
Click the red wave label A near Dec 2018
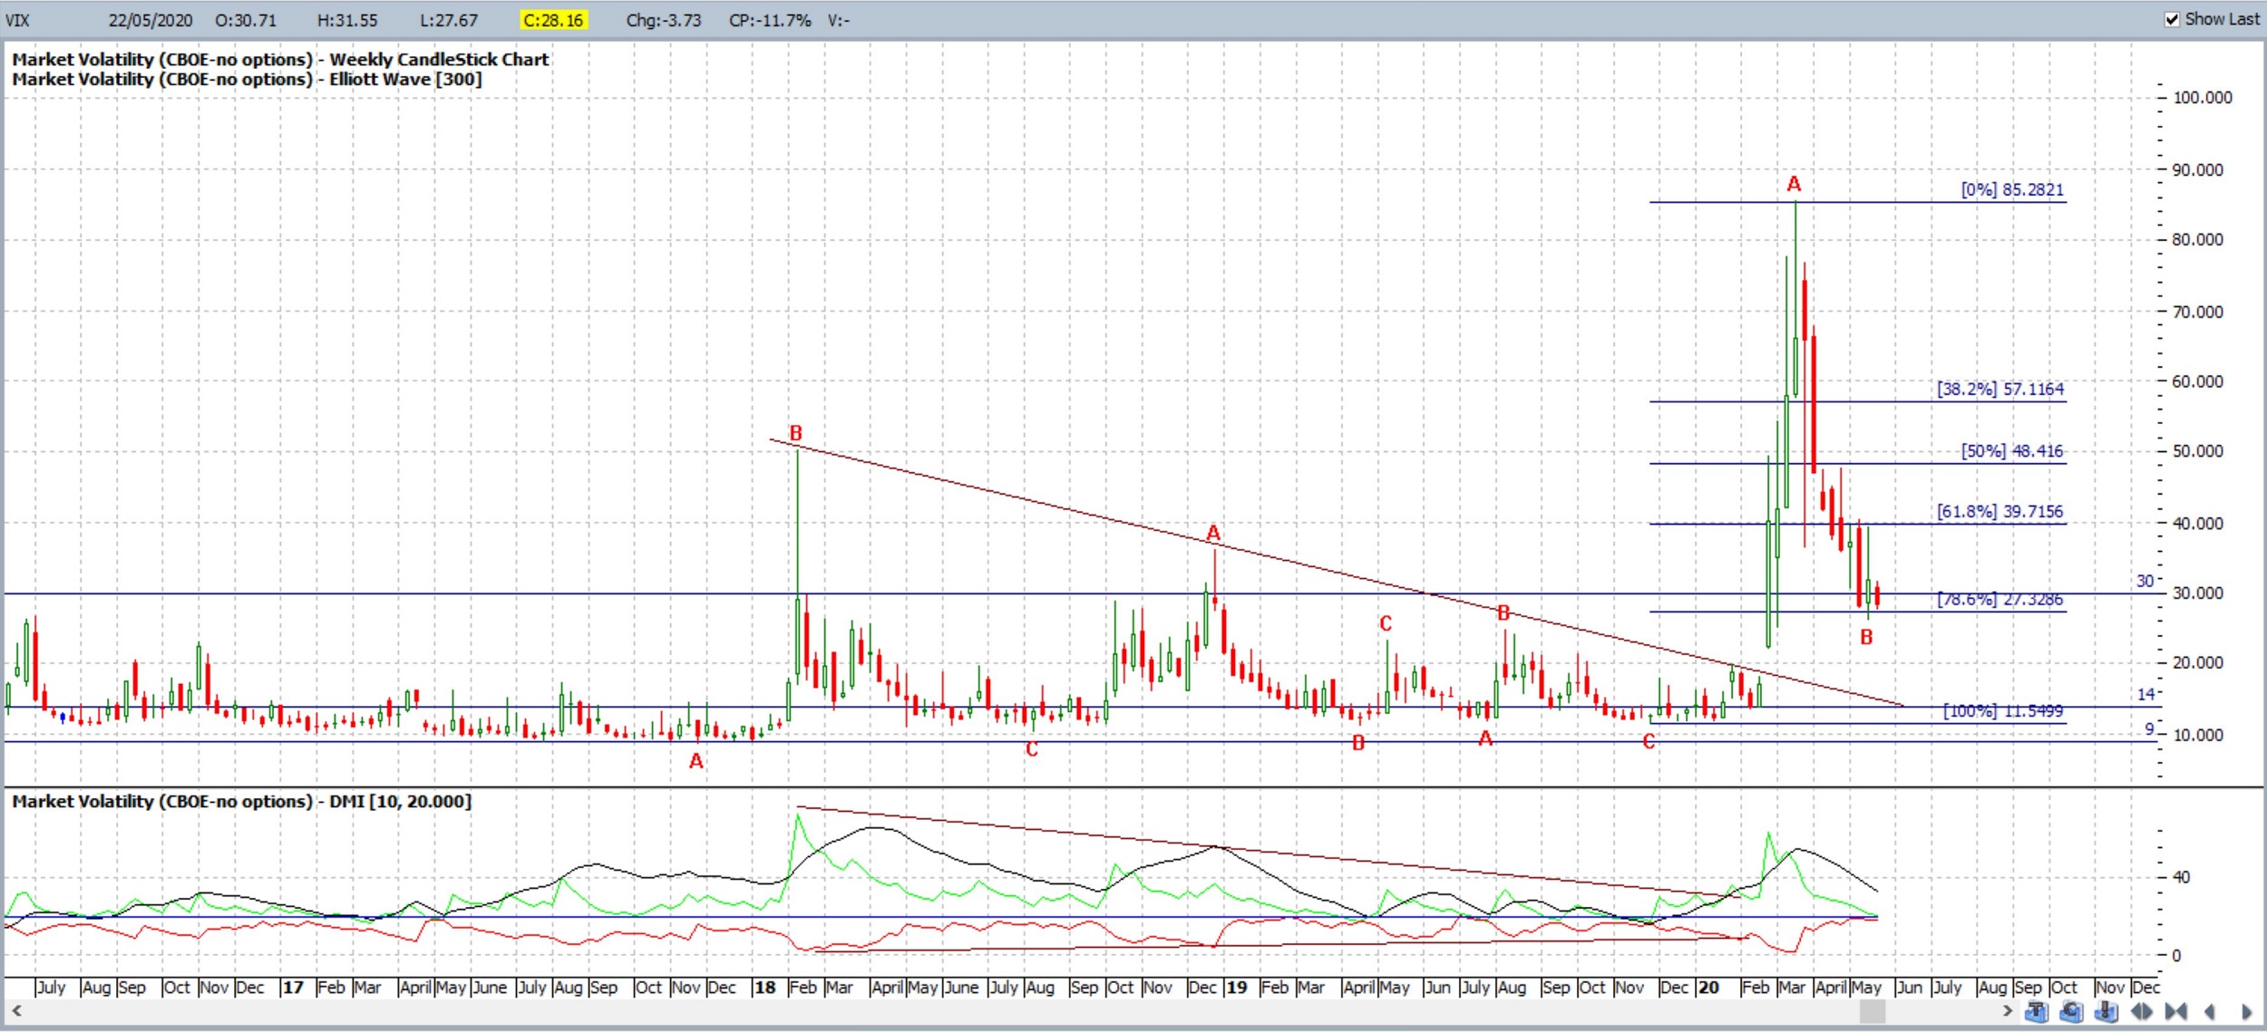(1213, 533)
